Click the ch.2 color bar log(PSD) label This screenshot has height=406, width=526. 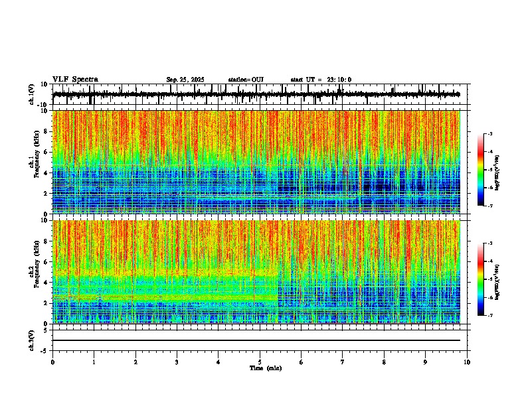click(497, 282)
